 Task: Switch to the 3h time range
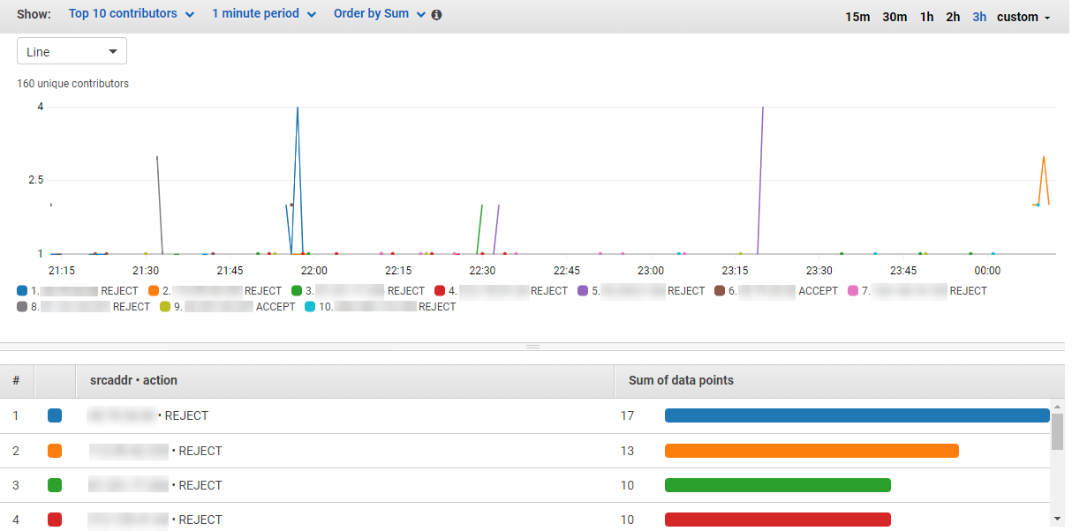pos(979,16)
